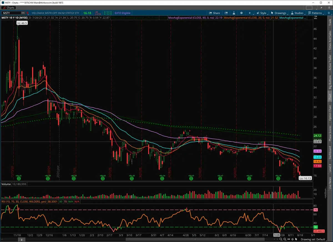Click the dividend icon labeled $2.28
This screenshot has height=242, width=333.
coord(74,179)
